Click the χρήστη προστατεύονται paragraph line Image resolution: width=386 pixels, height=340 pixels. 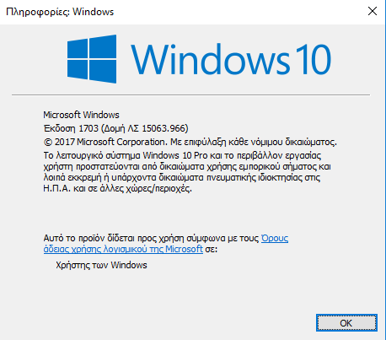(x=187, y=166)
